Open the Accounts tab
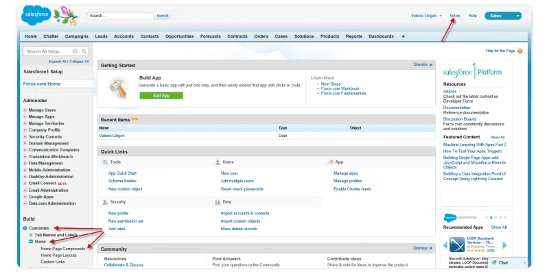Screen dimensions: 549x274 click(124, 36)
